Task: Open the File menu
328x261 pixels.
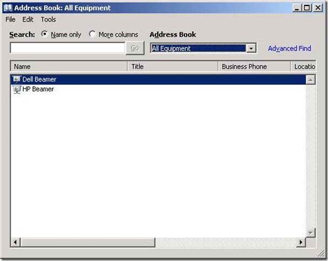Action: coord(10,19)
